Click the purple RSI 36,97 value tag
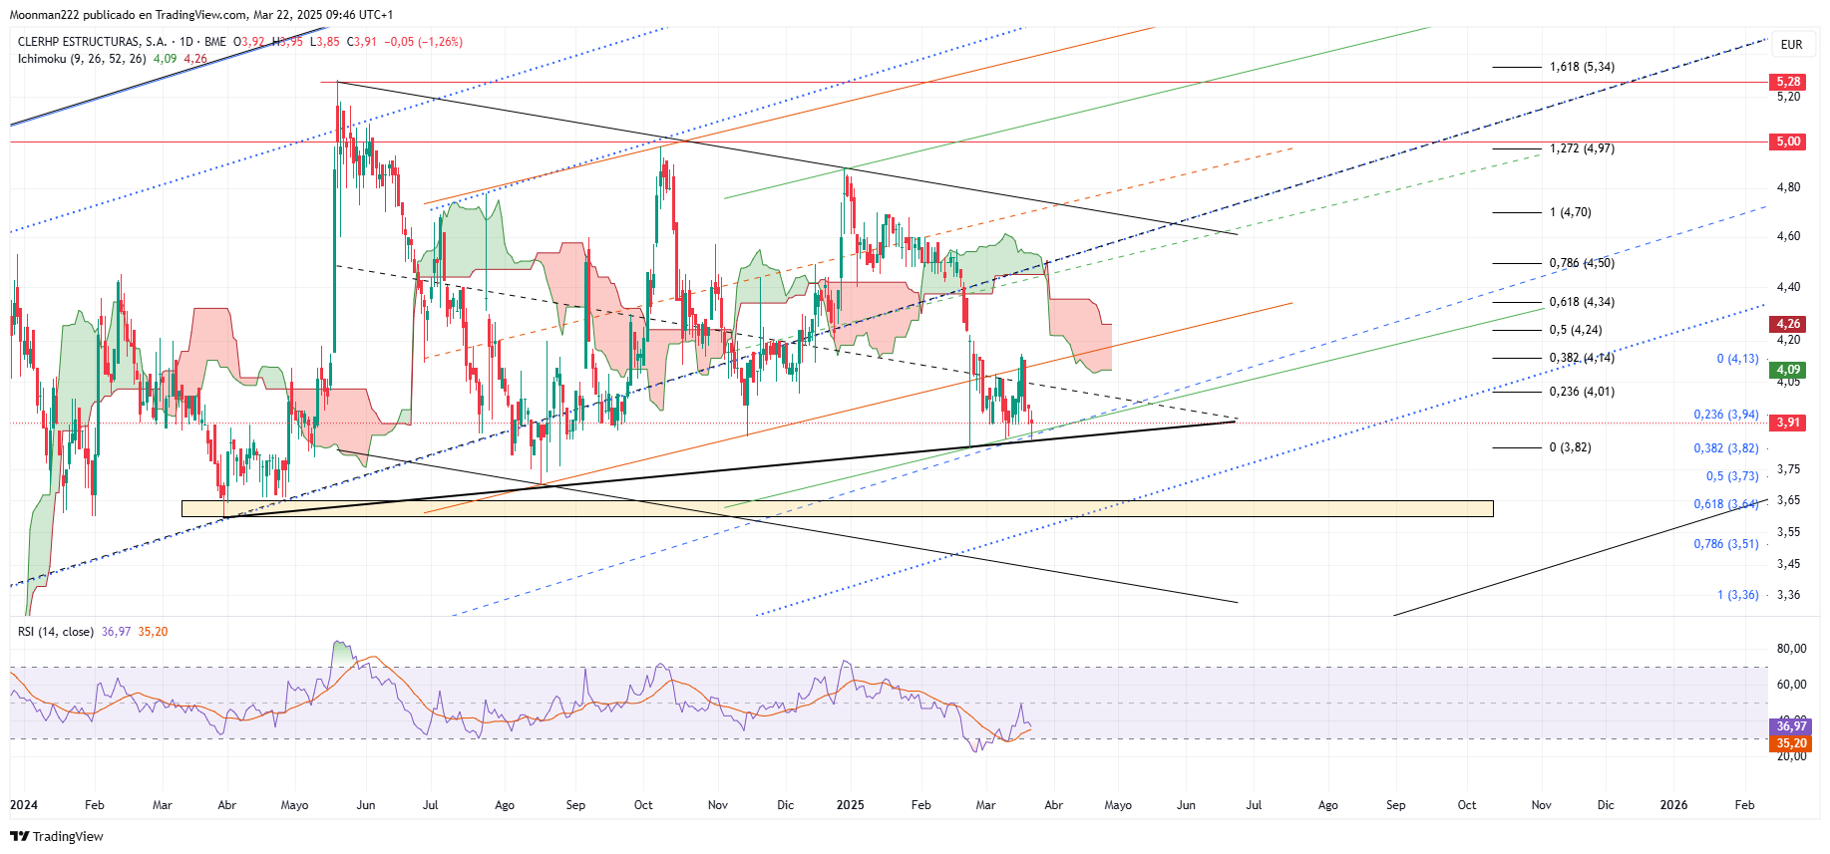The width and height of the screenshot is (1830, 854). click(1791, 726)
